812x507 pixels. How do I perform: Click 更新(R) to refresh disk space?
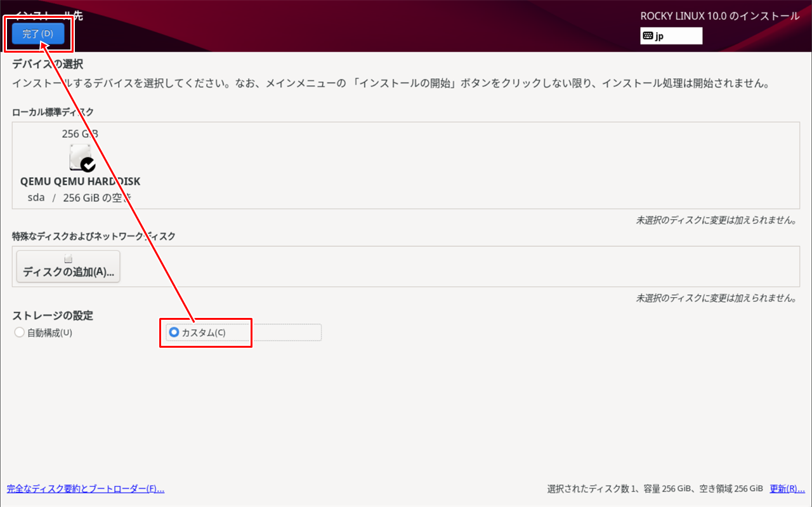pos(787,489)
